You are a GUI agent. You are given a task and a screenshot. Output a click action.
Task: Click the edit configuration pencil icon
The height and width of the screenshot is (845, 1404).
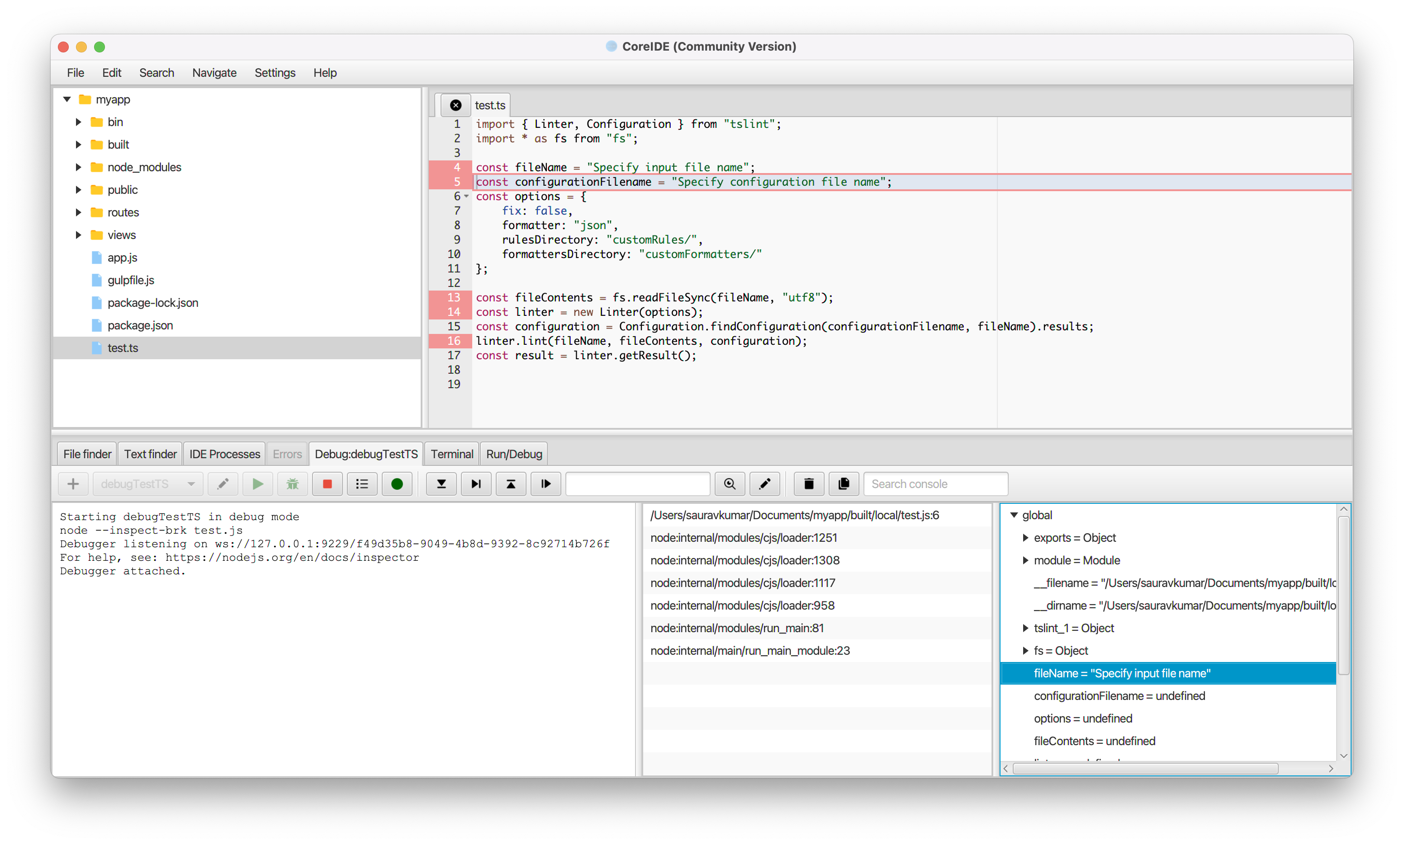[x=223, y=484]
